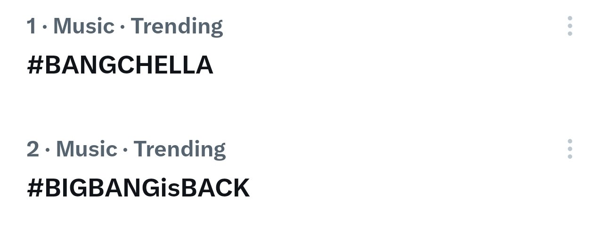This screenshot has height=237, width=603.
Task: Select the rank 1 number label
Action: click(32, 26)
